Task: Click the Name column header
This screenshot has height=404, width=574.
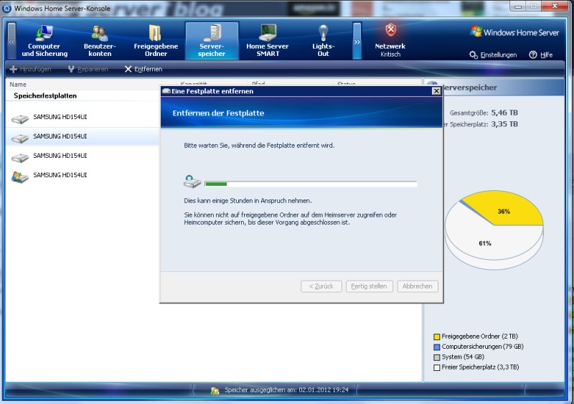Action: [17, 84]
